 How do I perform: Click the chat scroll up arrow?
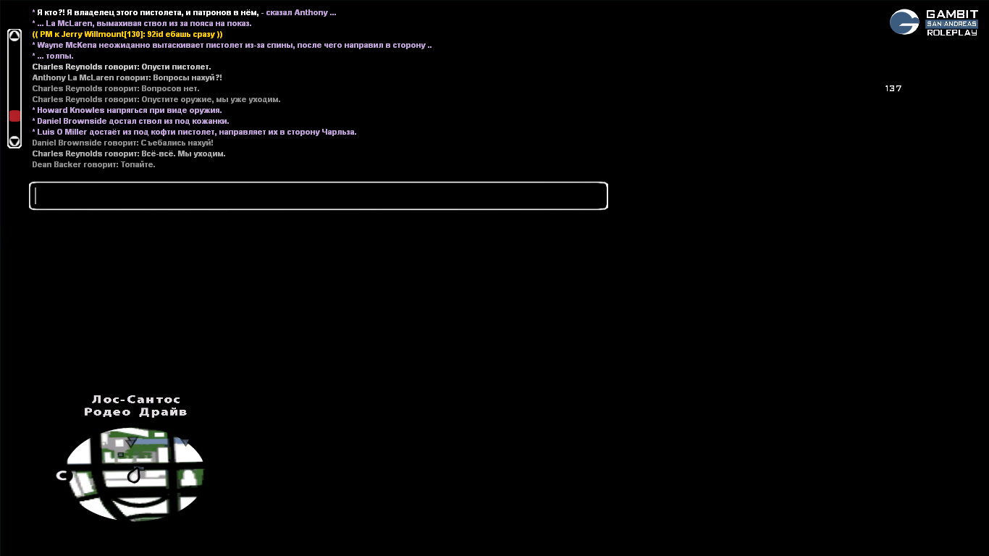[14, 36]
